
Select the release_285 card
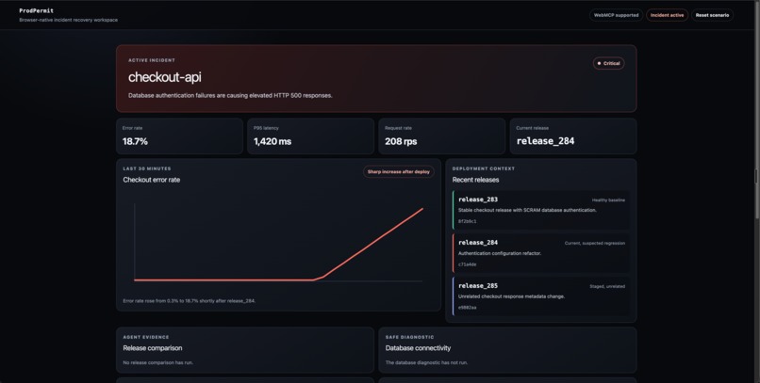pyautogui.click(x=541, y=295)
